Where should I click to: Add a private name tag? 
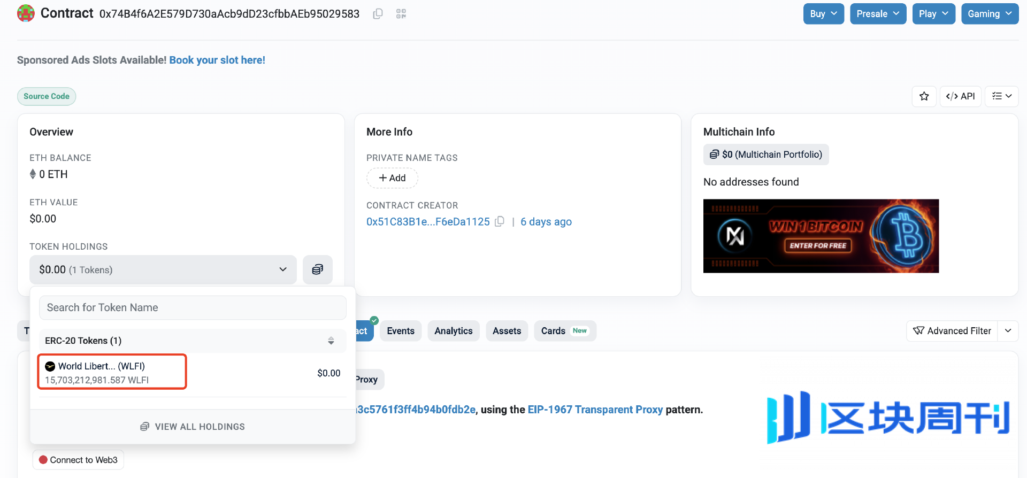[392, 178]
